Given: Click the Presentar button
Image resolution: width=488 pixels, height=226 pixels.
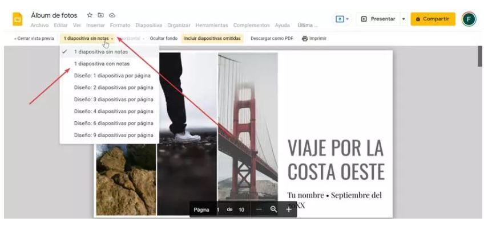Looking at the screenshot, I should pos(378,19).
